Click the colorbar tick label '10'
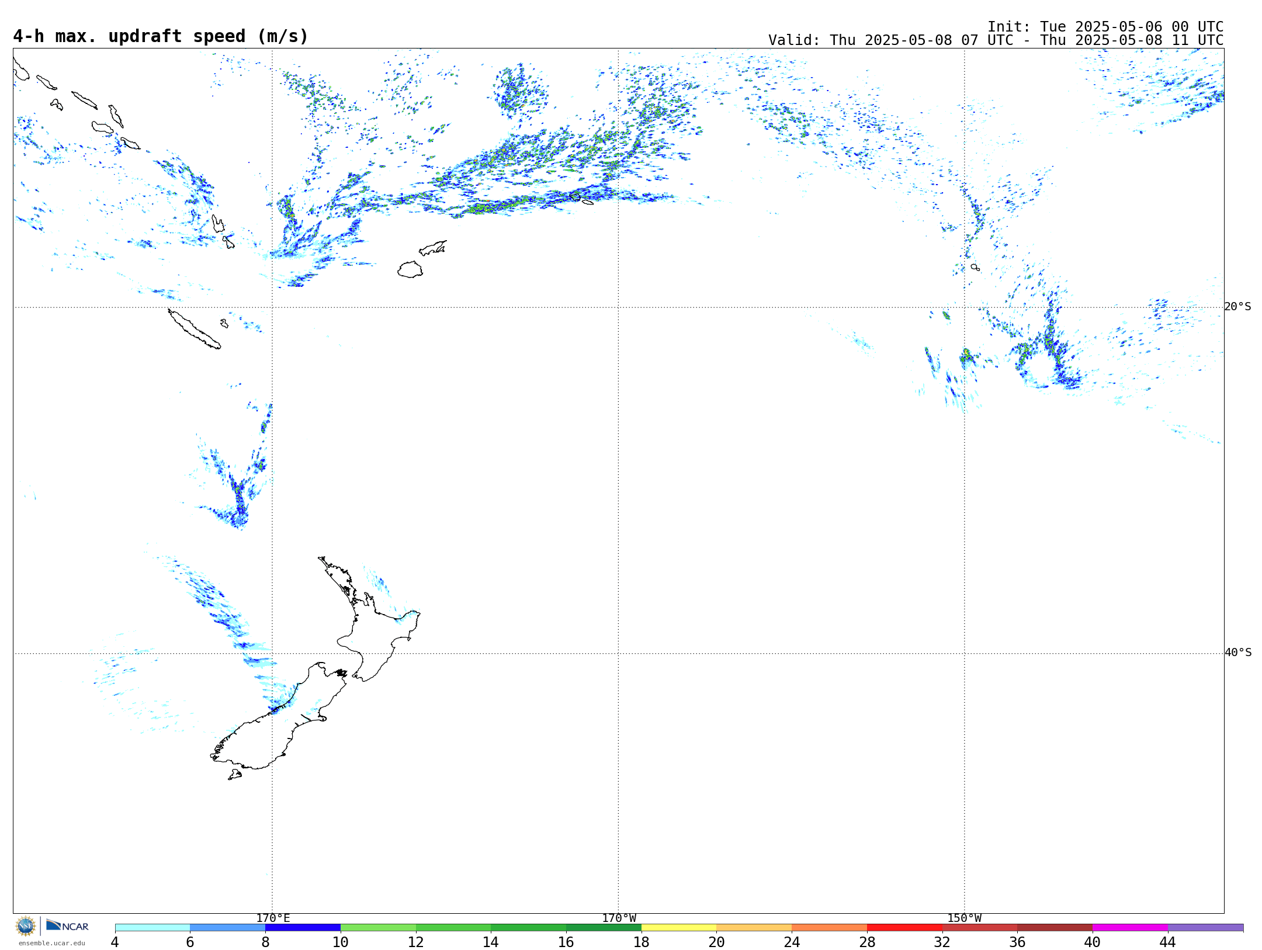This screenshot has height=950, width=1262. click(341, 942)
